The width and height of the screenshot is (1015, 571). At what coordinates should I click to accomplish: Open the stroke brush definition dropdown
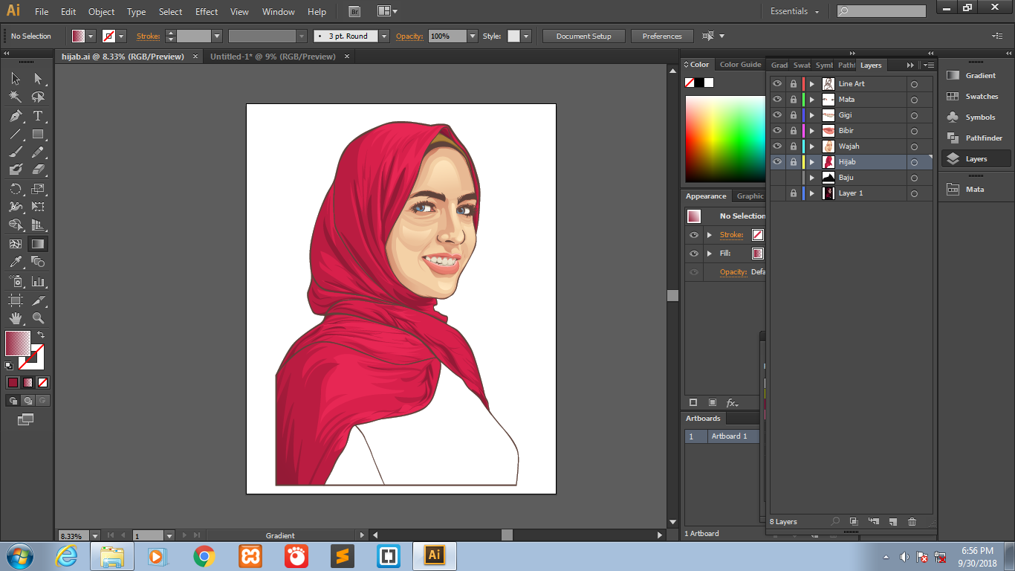(383, 36)
